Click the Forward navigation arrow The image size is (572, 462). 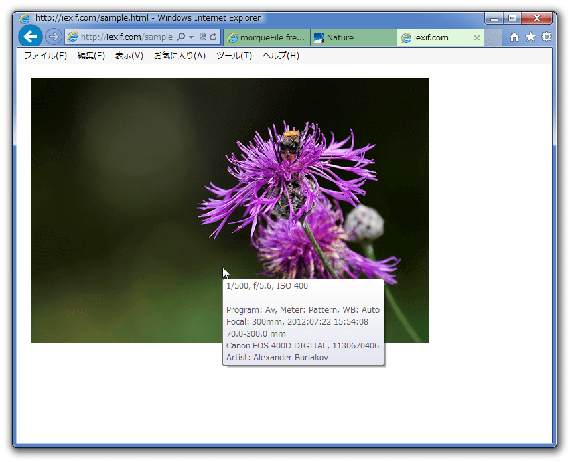tap(54, 37)
